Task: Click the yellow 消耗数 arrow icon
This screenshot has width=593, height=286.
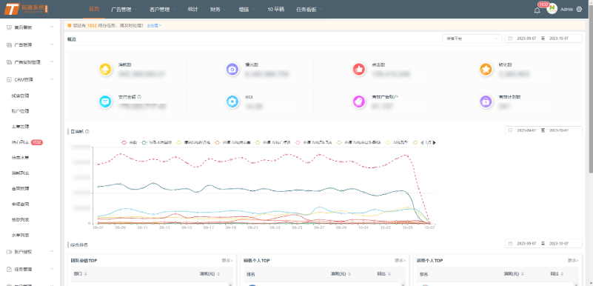Action: pos(105,69)
